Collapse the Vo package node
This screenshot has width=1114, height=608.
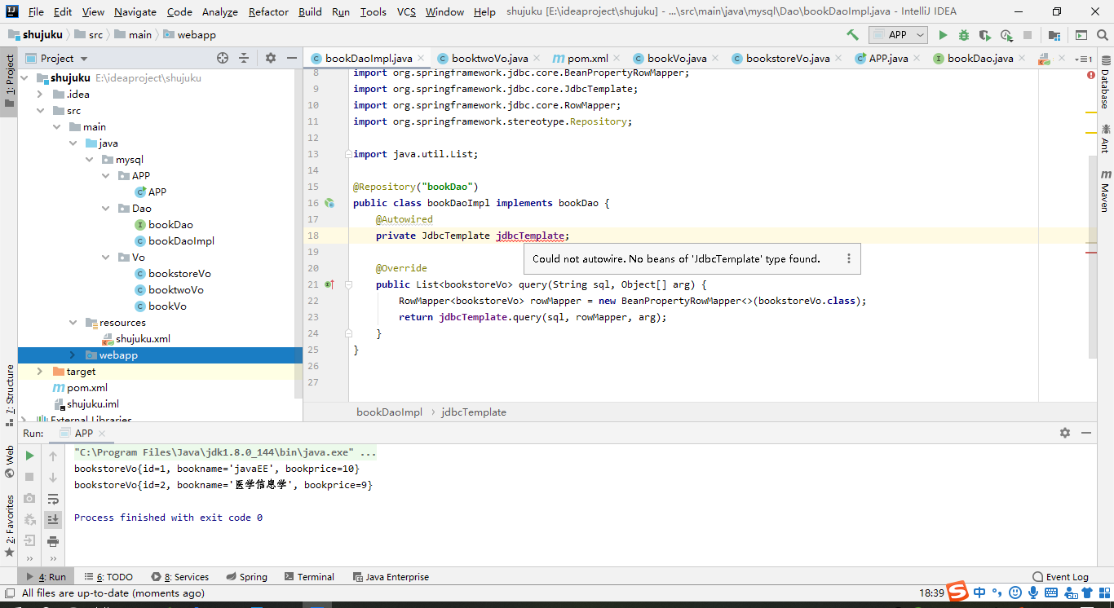(106, 257)
